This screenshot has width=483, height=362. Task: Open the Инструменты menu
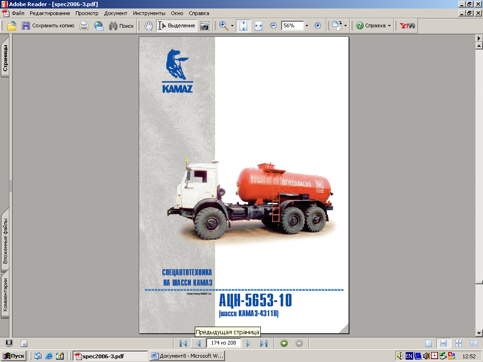[x=149, y=13]
